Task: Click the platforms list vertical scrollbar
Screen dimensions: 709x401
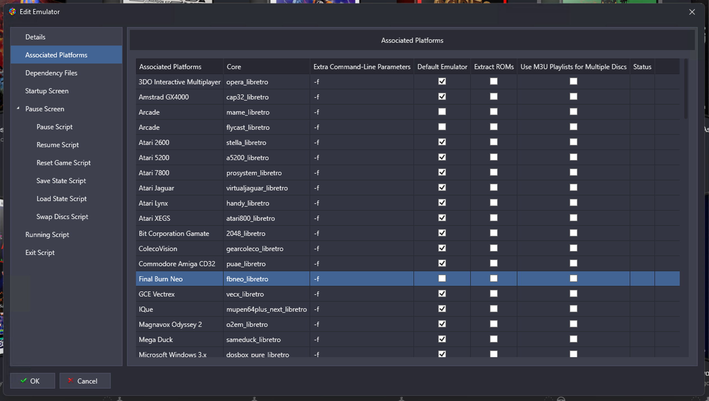Action: click(686, 89)
